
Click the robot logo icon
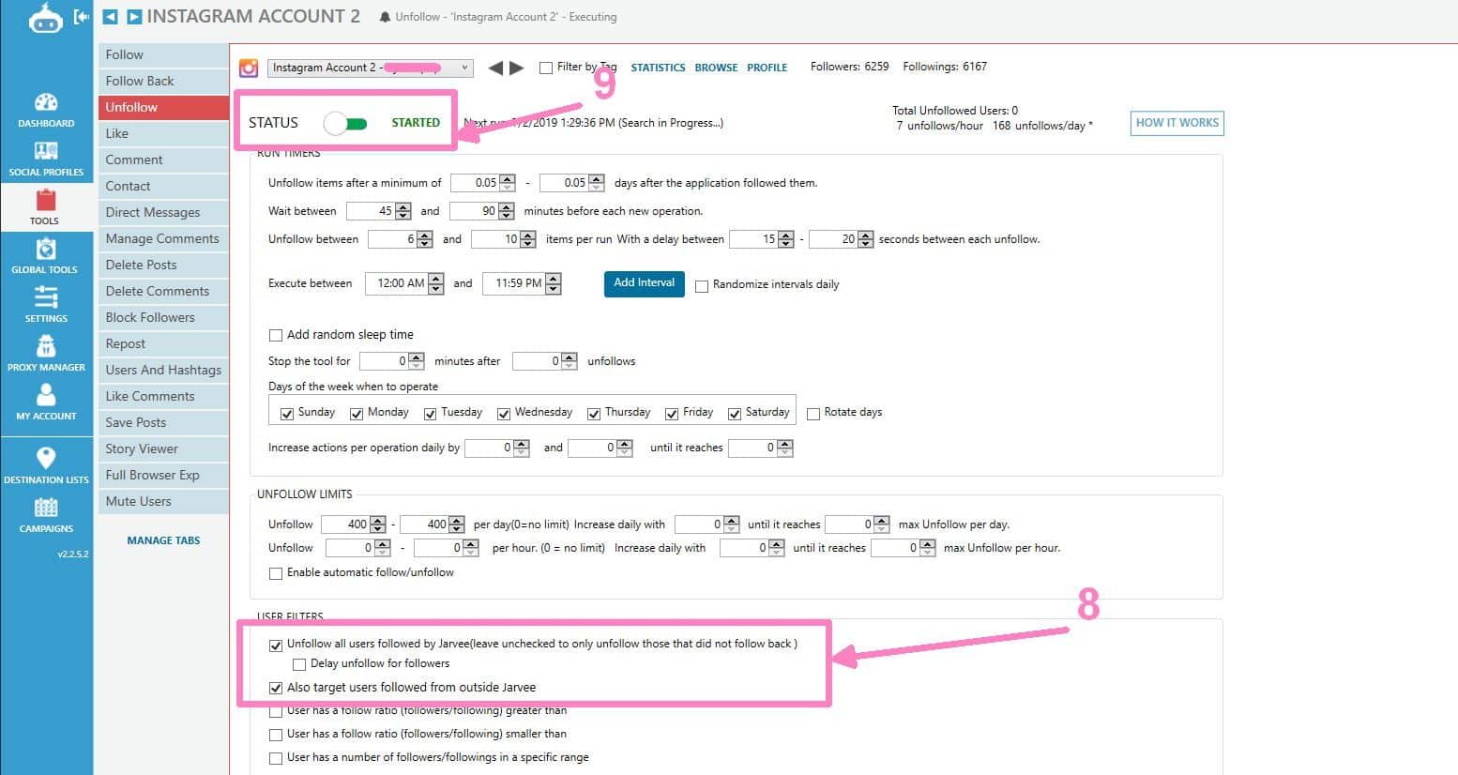[x=45, y=18]
